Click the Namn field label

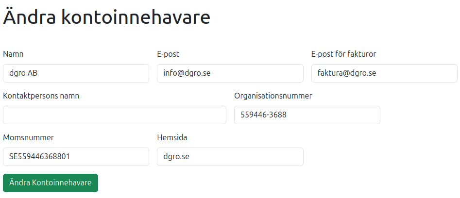tap(13, 54)
